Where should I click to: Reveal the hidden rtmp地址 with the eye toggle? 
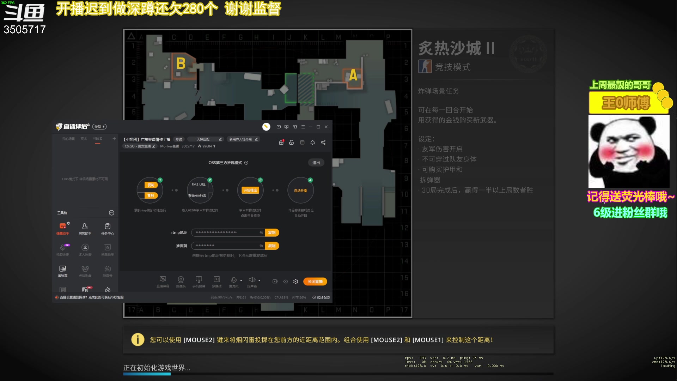pos(261,232)
